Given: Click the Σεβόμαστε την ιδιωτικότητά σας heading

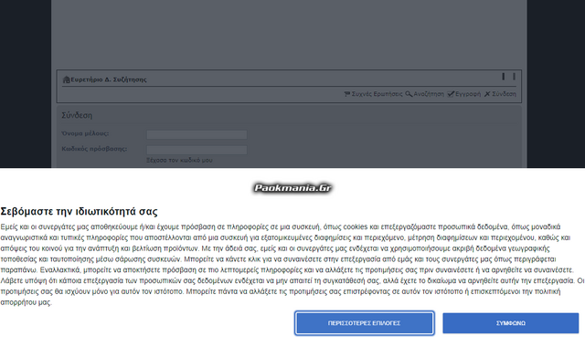Looking at the screenshot, I should 80,211.
